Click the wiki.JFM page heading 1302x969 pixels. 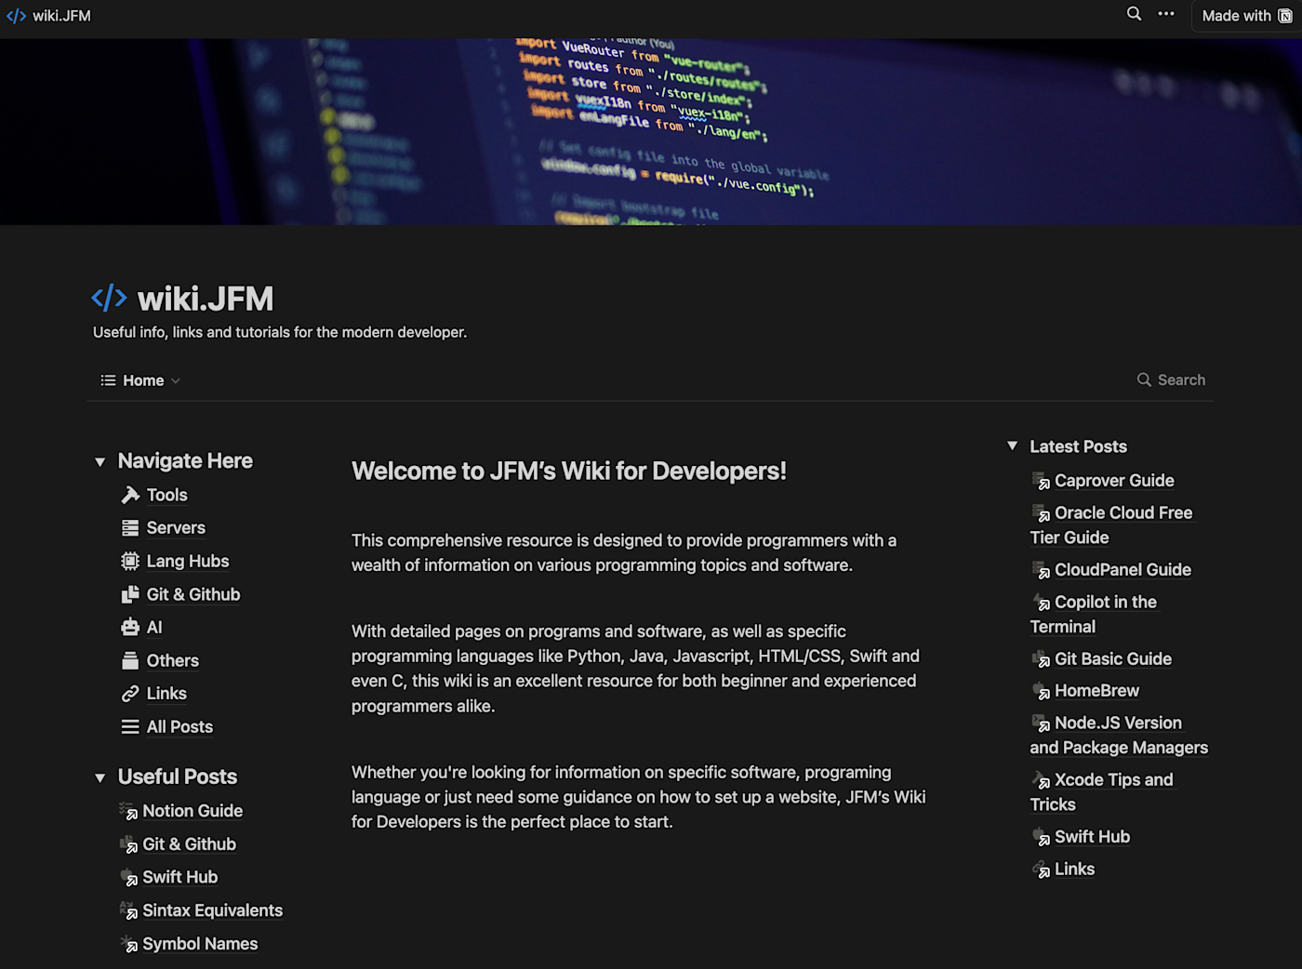pos(206,299)
